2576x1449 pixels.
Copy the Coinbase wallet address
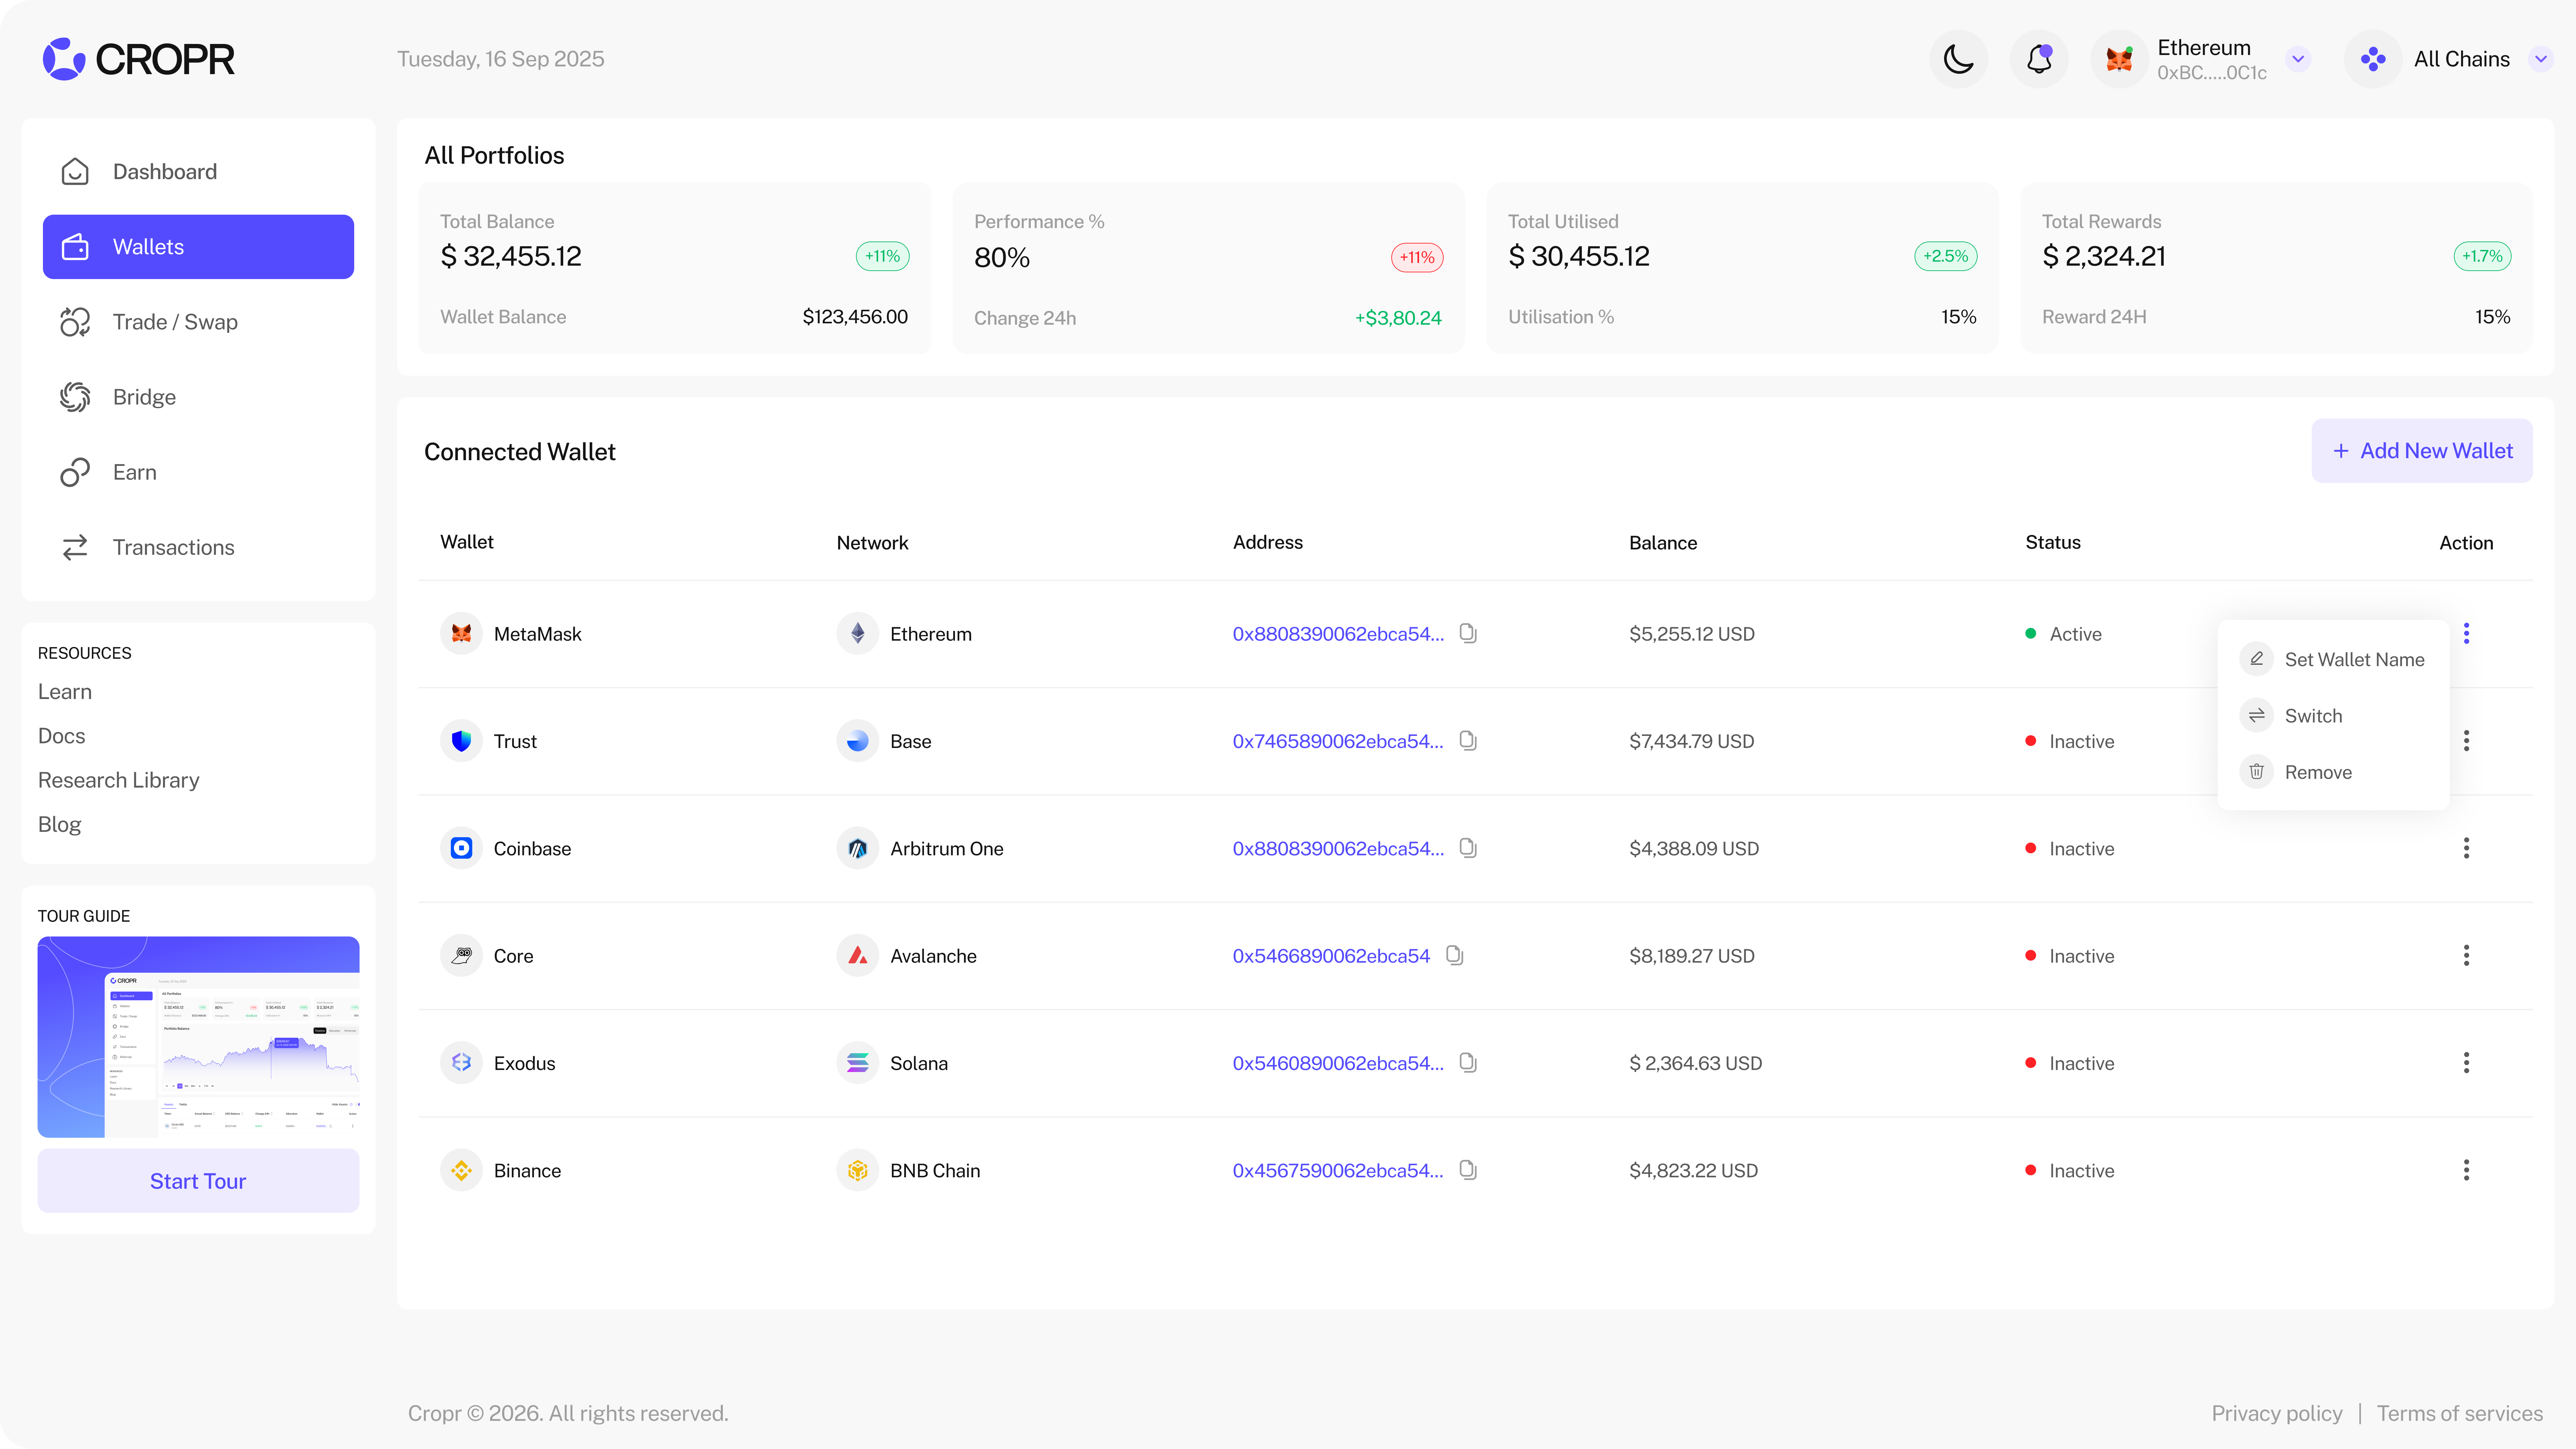point(1468,848)
